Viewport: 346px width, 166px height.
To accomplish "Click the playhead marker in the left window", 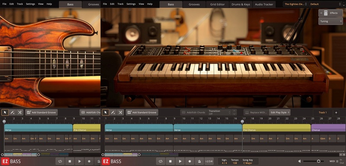I will [4, 121].
